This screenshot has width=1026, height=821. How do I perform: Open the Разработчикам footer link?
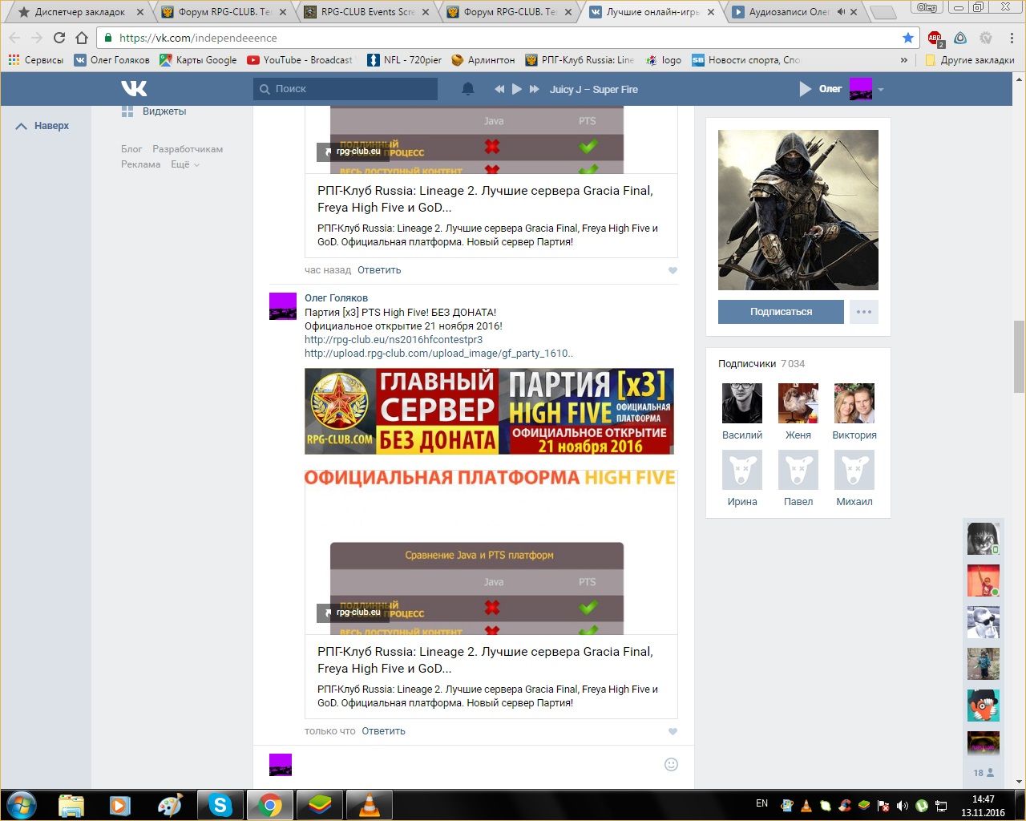click(x=188, y=149)
